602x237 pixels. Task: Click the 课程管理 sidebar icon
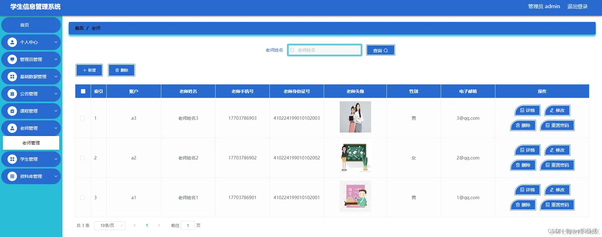pyautogui.click(x=12, y=111)
